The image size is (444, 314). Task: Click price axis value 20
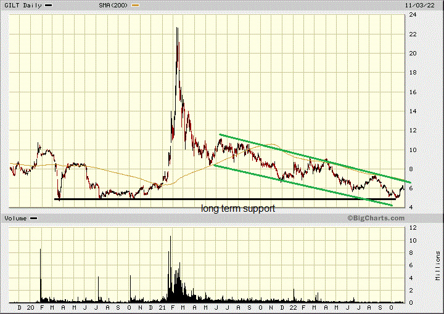(x=413, y=54)
